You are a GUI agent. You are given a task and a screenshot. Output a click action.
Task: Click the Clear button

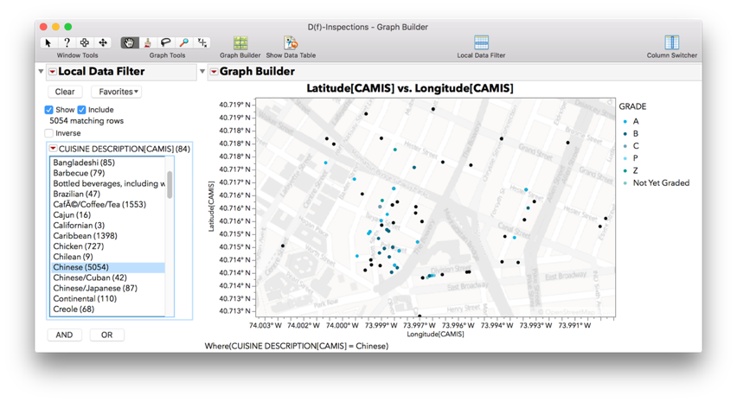pyautogui.click(x=65, y=92)
